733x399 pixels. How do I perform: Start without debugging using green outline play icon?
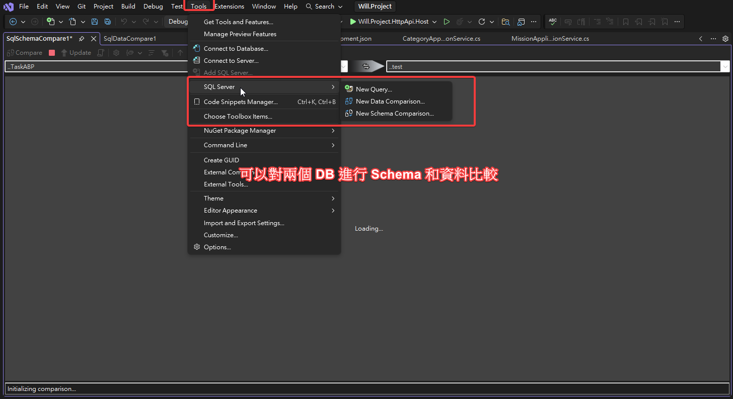(447, 22)
